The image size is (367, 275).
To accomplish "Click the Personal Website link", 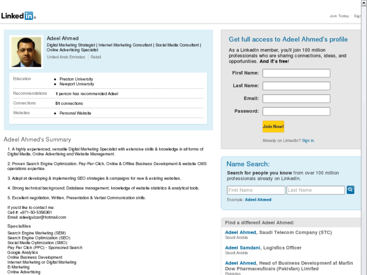I will point(75,113).
